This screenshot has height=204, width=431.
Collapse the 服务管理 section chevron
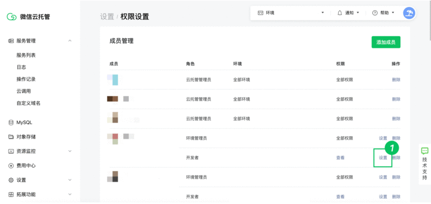(70, 41)
